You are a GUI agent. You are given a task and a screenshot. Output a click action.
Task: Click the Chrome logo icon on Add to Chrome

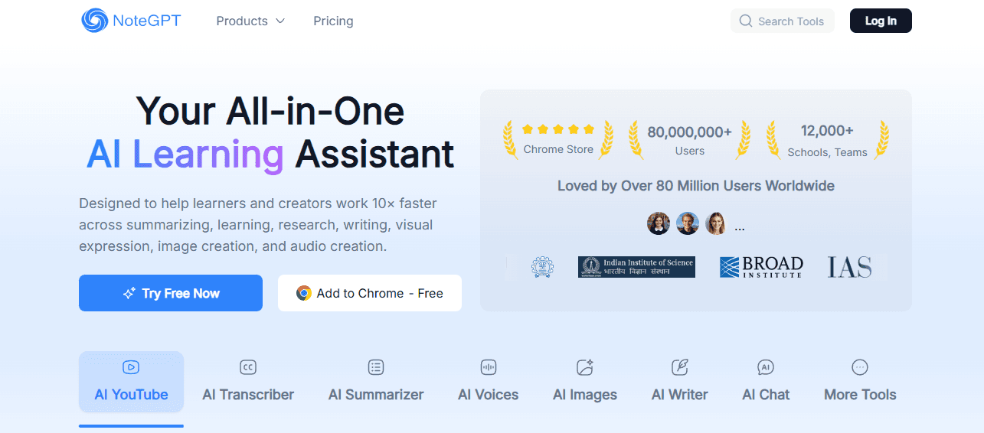[304, 294]
